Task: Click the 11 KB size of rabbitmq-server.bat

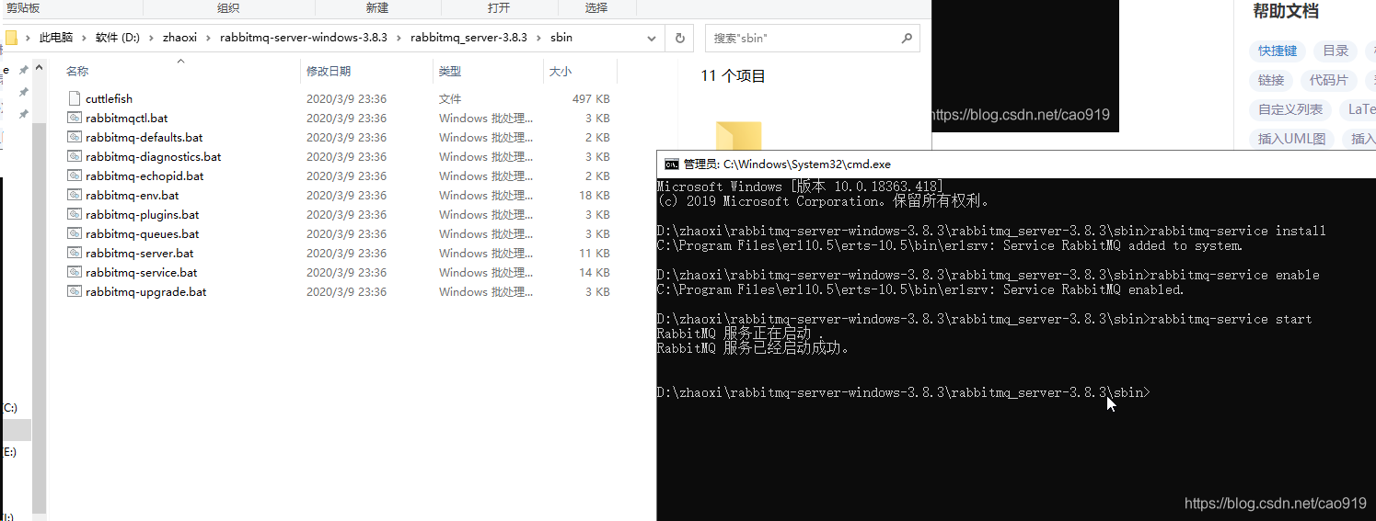Action: click(x=595, y=253)
